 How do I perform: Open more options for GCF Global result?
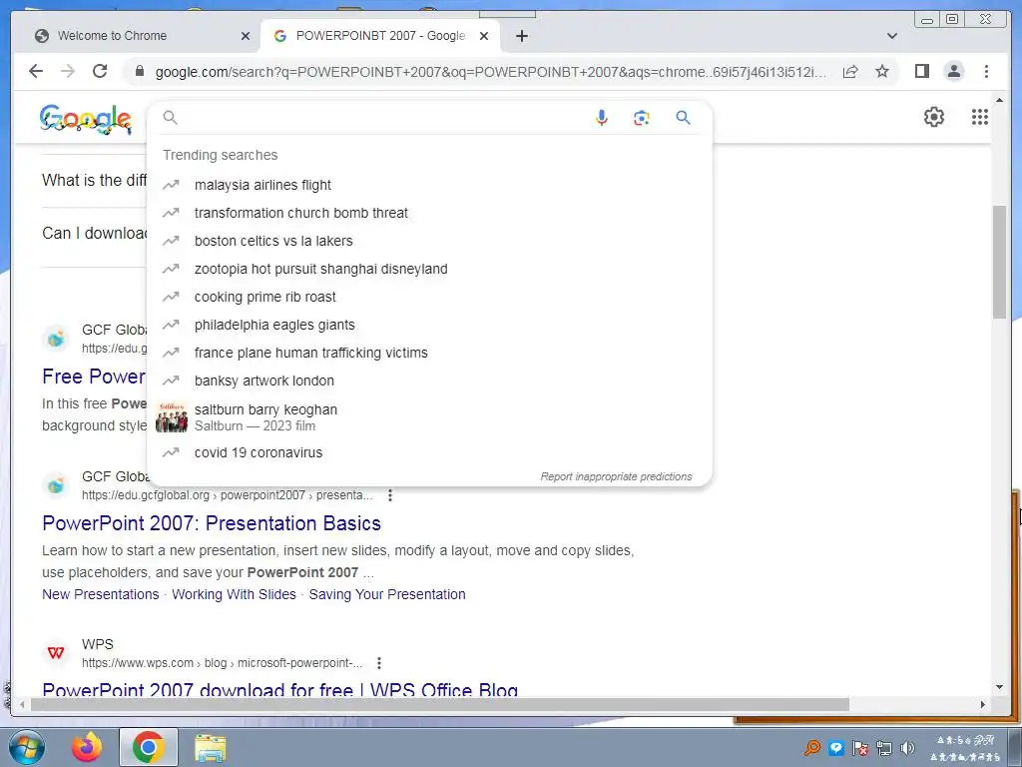click(x=390, y=495)
